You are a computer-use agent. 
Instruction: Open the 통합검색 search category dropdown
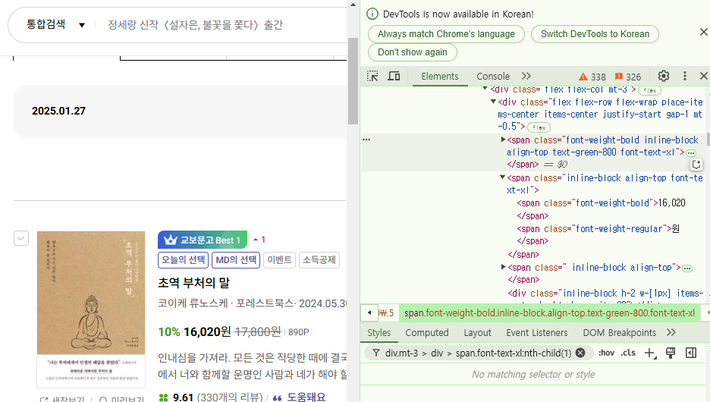[55, 24]
